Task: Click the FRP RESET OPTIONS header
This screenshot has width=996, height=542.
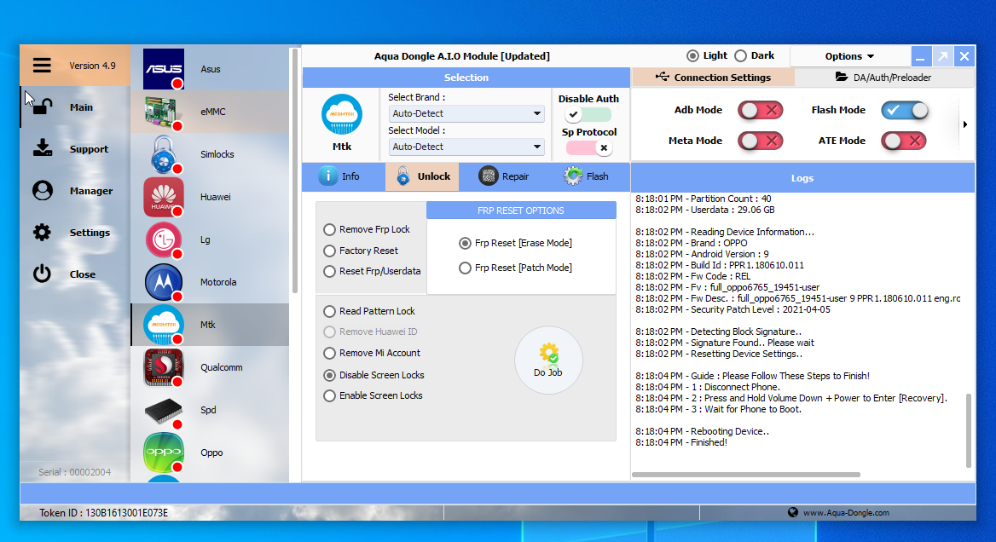Action: pyautogui.click(x=521, y=210)
